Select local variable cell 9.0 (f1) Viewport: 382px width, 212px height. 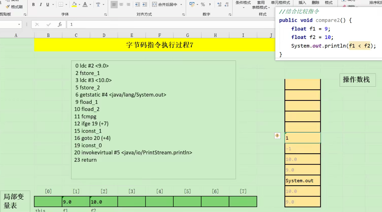click(x=76, y=202)
